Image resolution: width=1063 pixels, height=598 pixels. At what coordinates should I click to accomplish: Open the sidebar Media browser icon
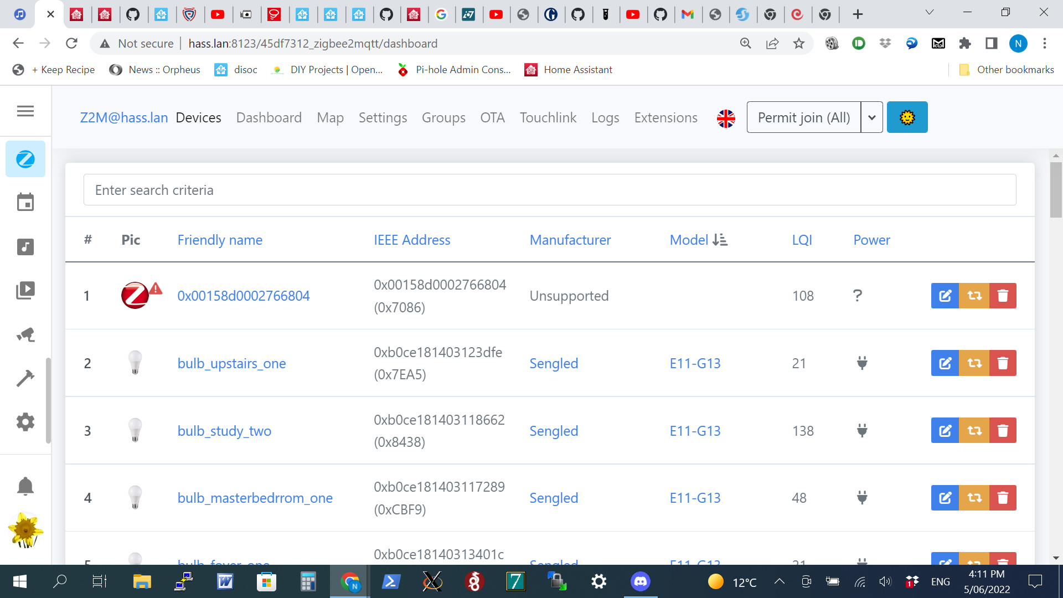click(25, 290)
